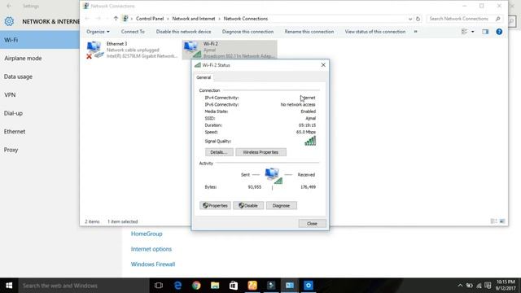Launch Microsoft Edge from taskbar
This screenshot has width=521, height=293.
coord(177,286)
